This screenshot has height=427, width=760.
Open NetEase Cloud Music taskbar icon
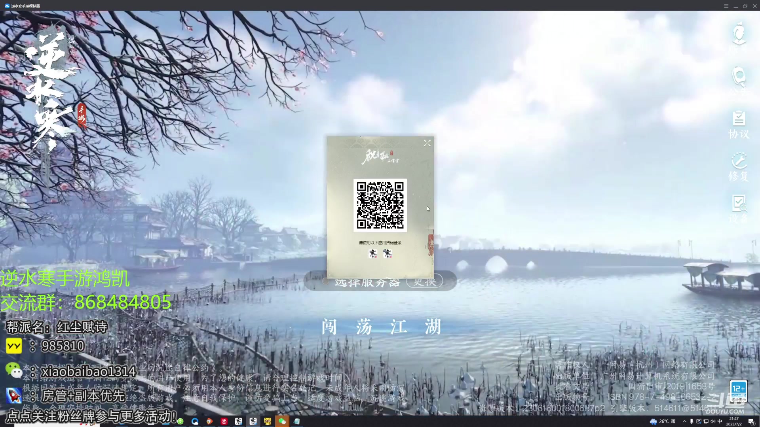point(224,421)
